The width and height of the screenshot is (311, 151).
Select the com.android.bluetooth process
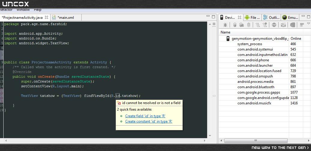click(256, 87)
